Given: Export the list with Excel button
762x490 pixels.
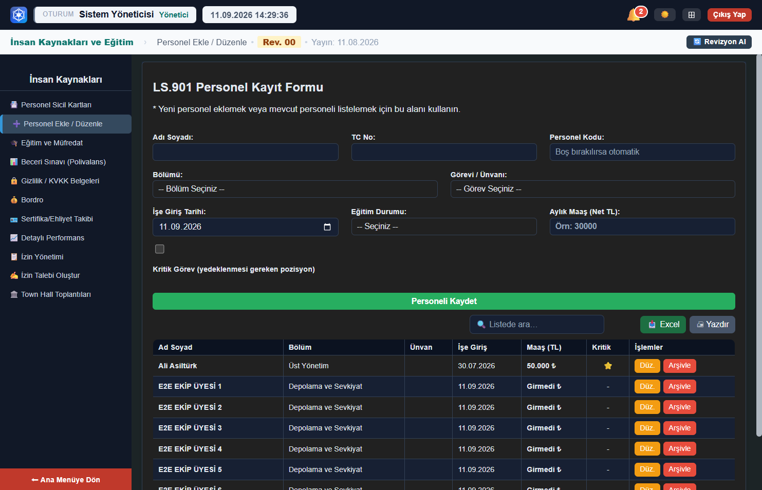Looking at the screenshot, I should [663, 325].
